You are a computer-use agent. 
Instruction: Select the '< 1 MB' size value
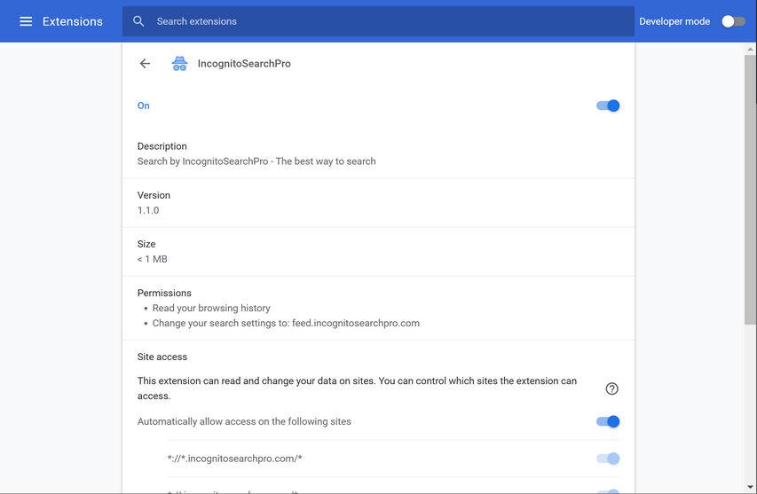(152, 259)
